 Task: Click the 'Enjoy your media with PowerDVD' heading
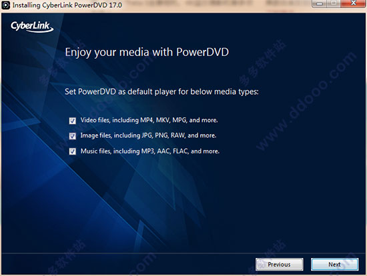[x=147, y=53]
